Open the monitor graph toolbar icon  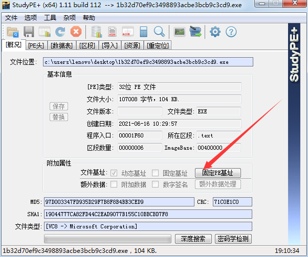pyautogui.click(x=180, y=32)
